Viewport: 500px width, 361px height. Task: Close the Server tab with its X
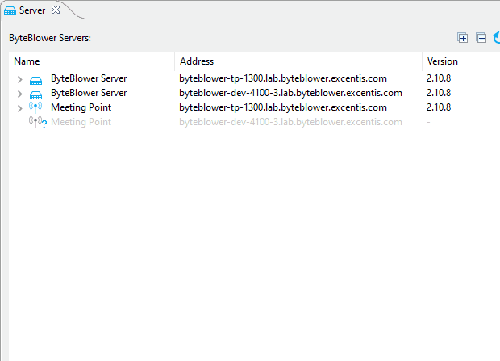click(x=56, y=10)
